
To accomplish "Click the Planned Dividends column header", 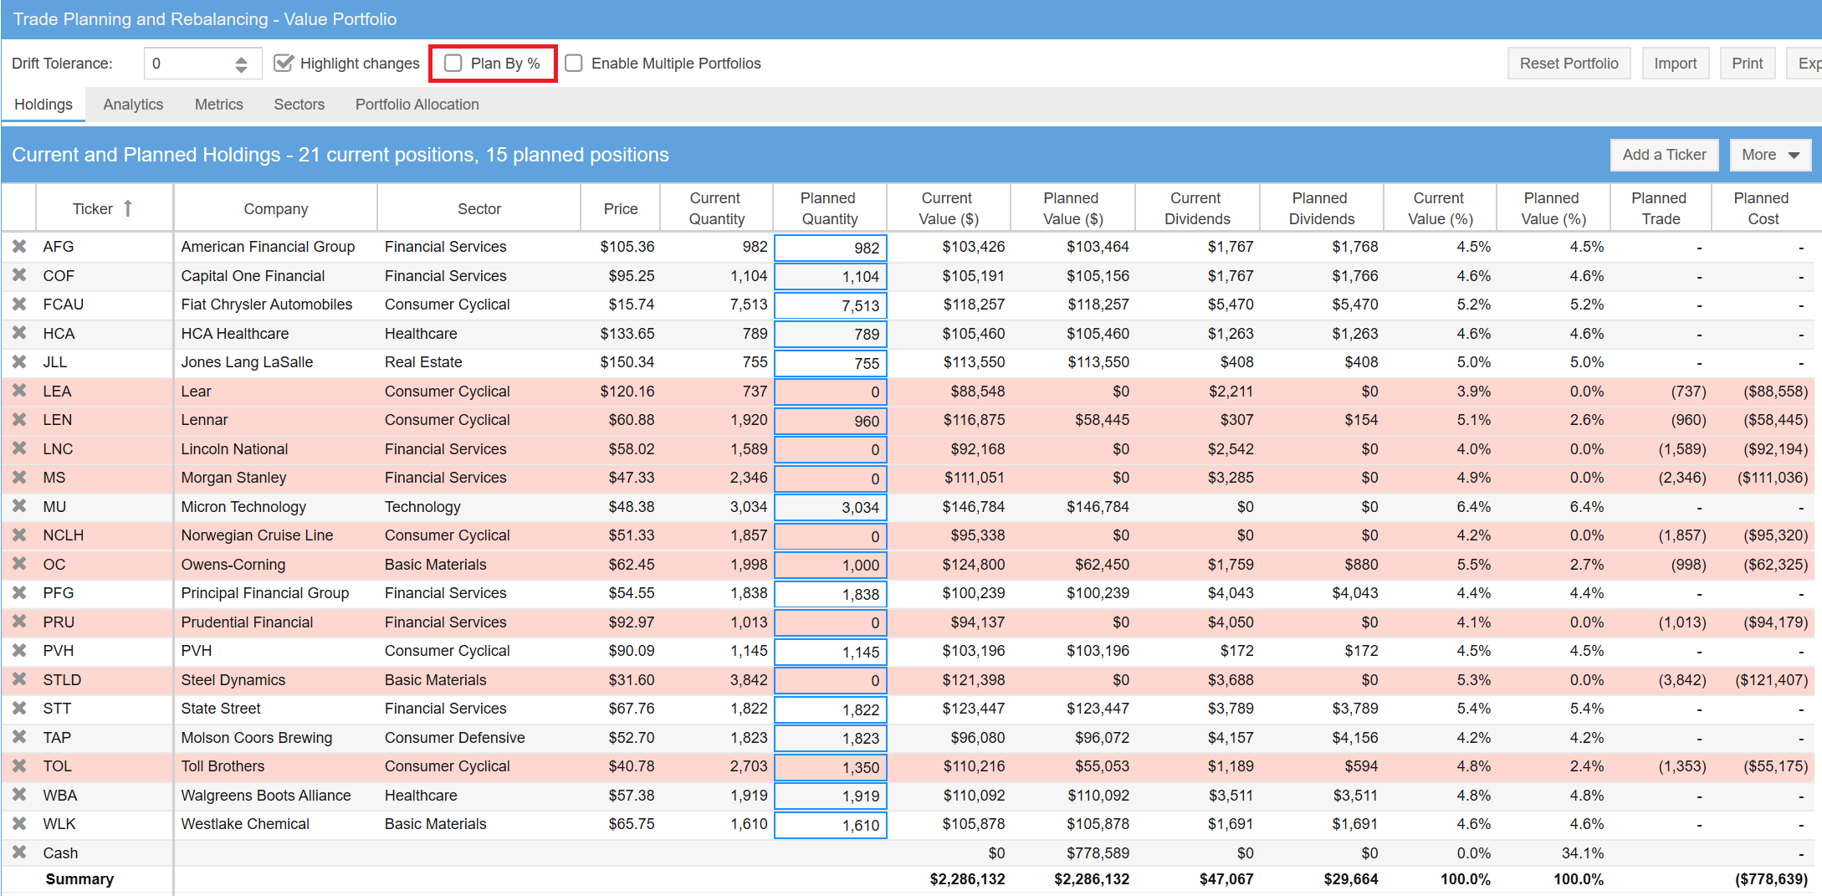I will tap(1321, 208).
